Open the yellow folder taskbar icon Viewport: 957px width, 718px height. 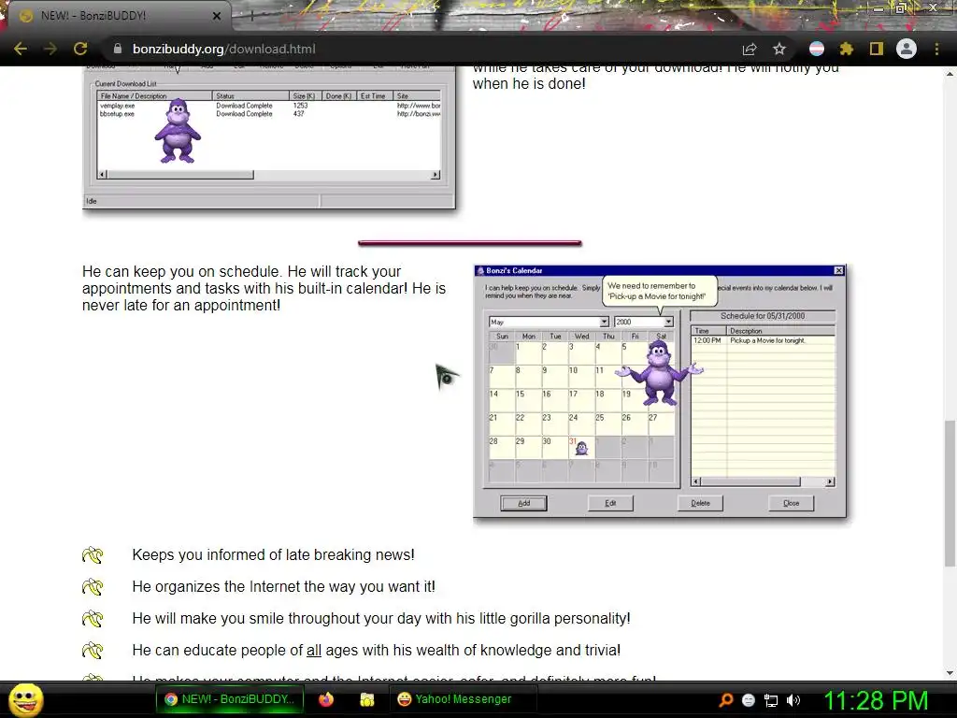[x=366, y=699]
